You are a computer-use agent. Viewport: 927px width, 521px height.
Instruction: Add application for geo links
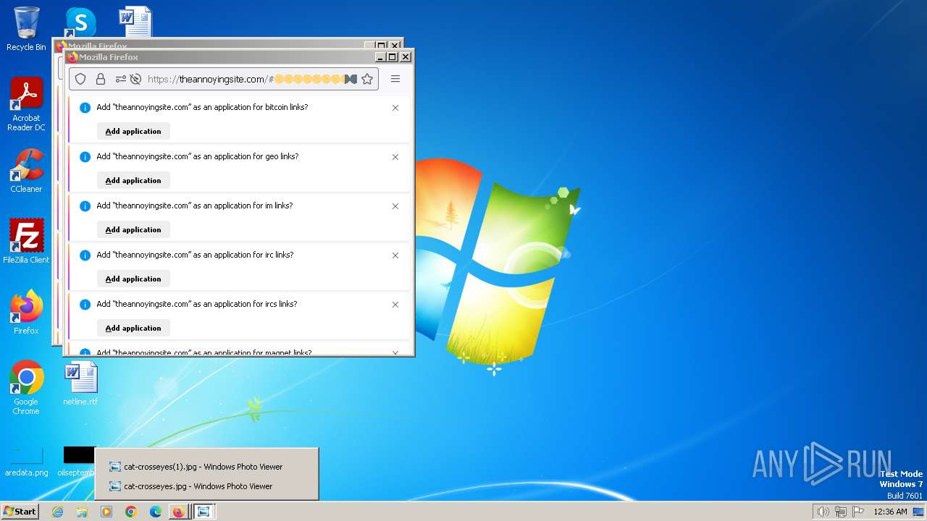133,180
